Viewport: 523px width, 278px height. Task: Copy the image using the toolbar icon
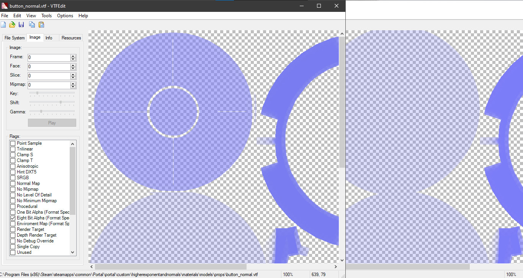(32, 24)
